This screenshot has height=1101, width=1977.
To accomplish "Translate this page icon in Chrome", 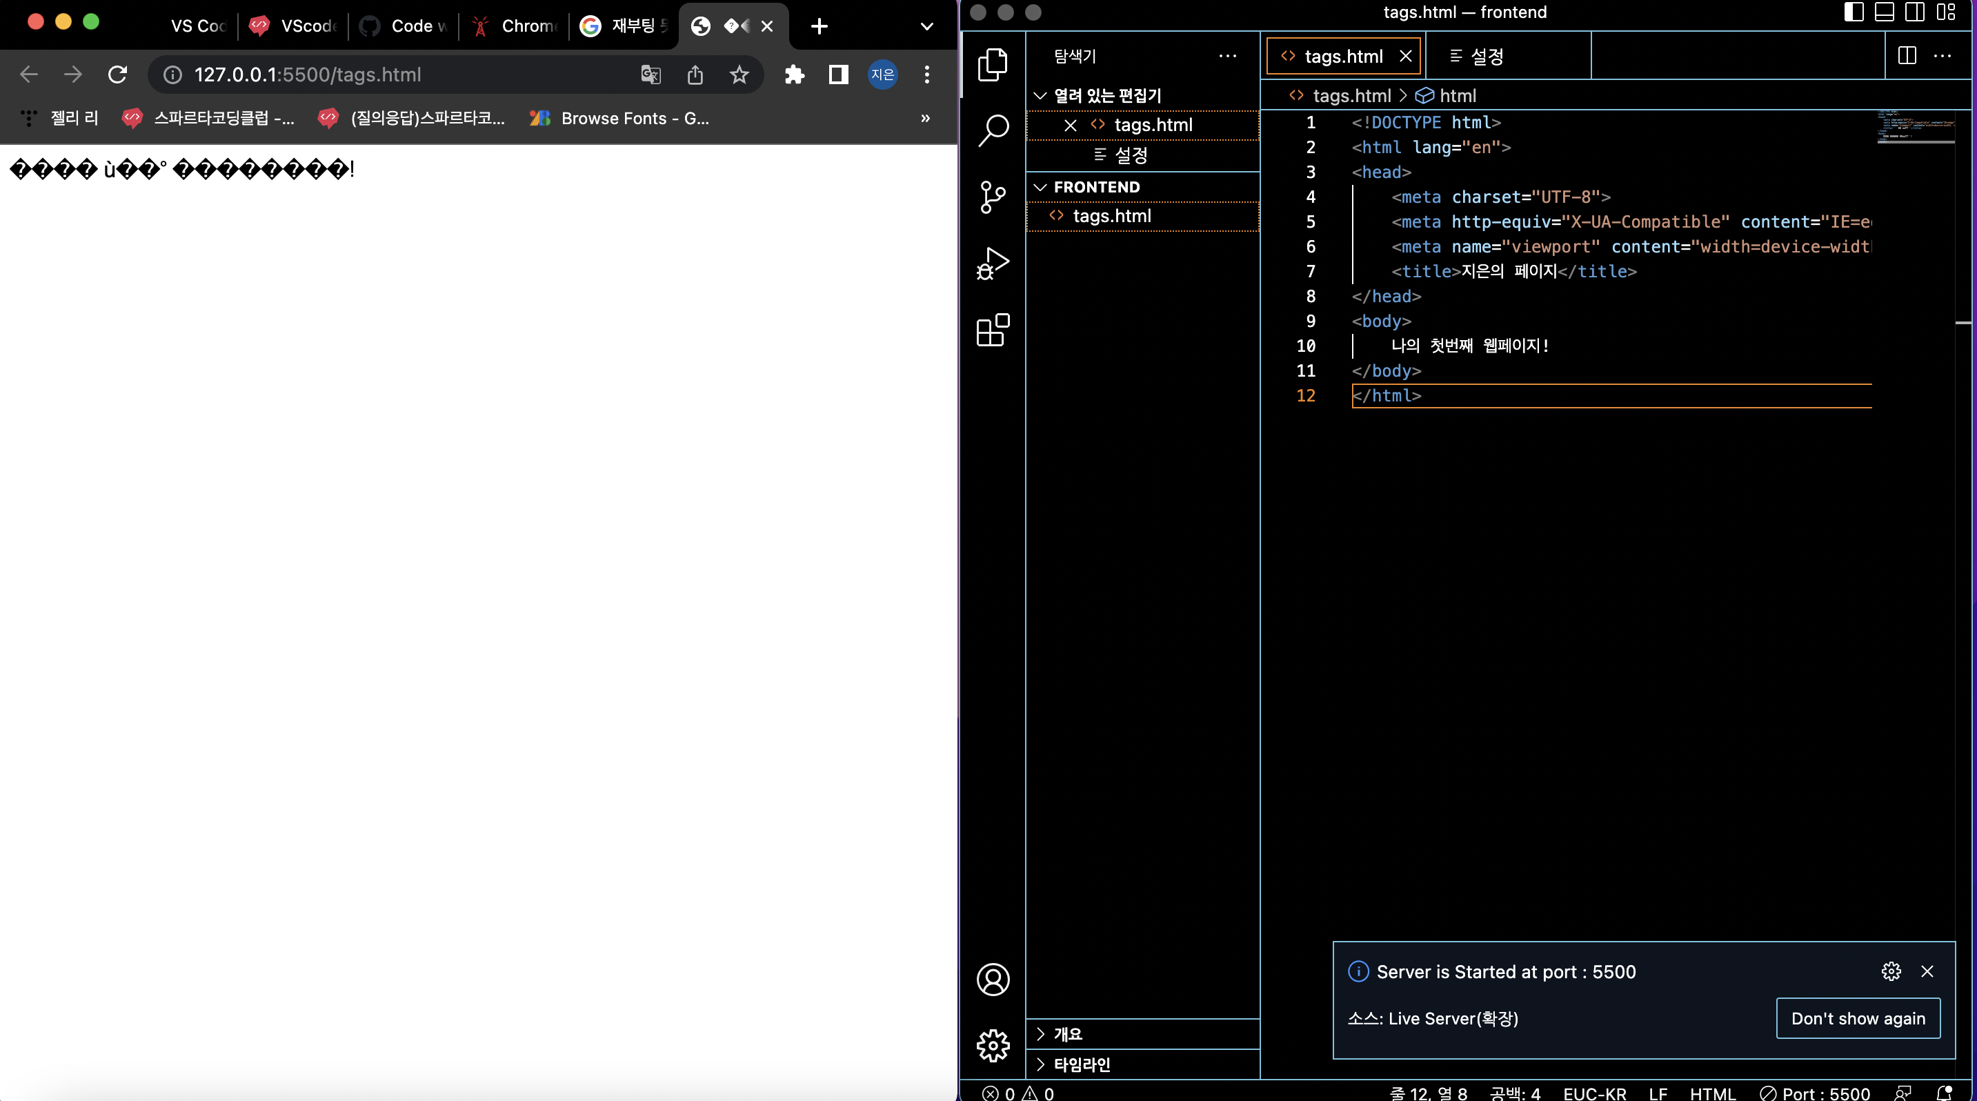I will click(x=650, y=75).
